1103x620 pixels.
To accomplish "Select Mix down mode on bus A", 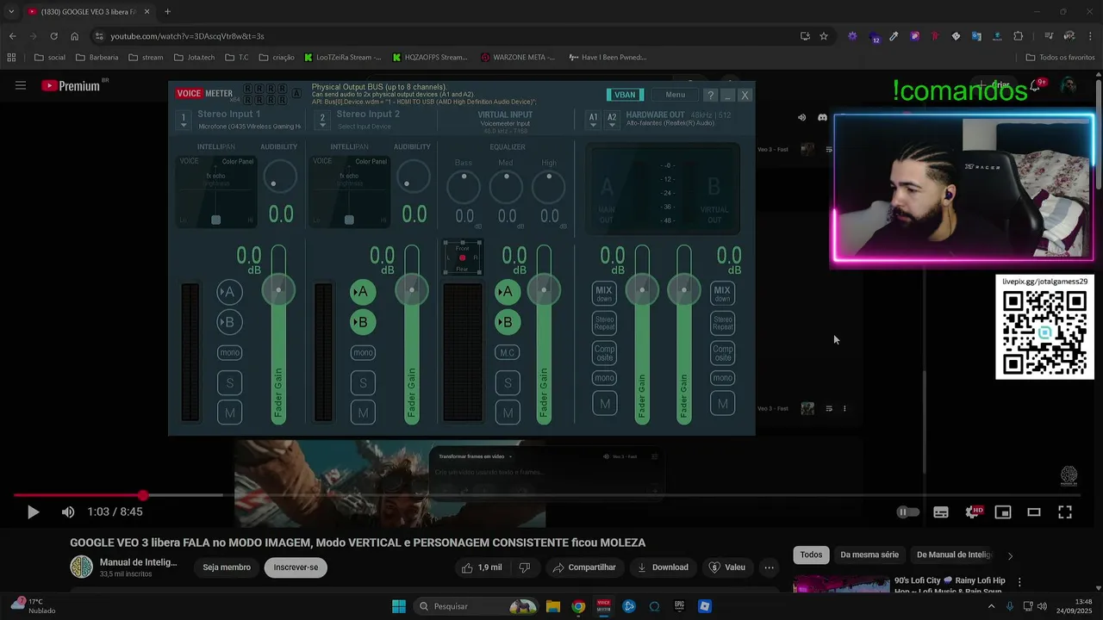I will pos(604,294).
